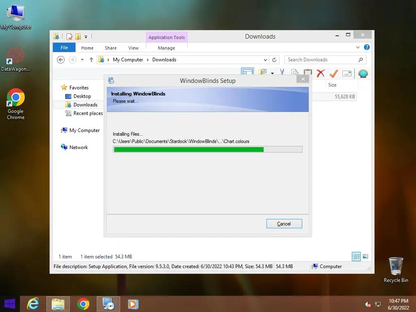416x312 pixels.
Task: Go back using the Explorer back arrow
Action: pos(61,60)
